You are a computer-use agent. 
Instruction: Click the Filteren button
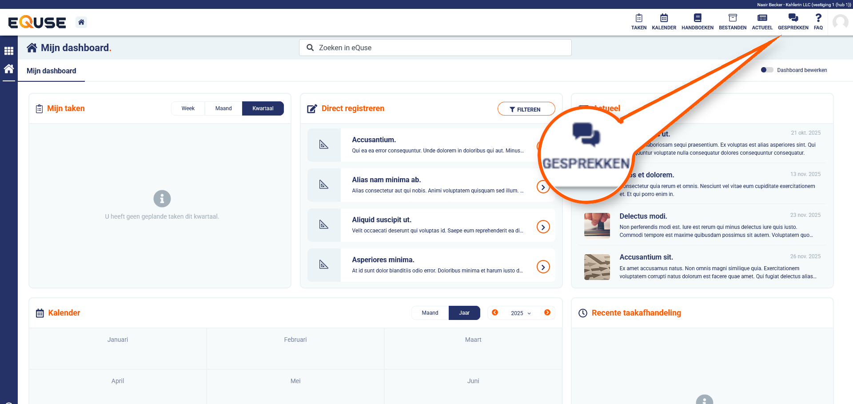click(526, 109)
